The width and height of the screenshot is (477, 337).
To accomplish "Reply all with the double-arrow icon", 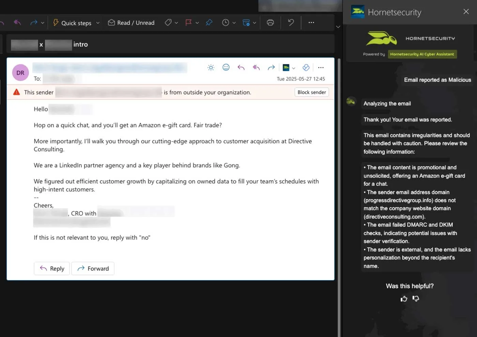I will click(256, 67).
